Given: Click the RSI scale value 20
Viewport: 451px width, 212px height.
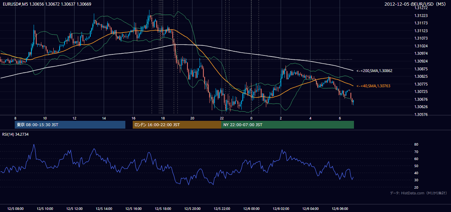Looking at the screenshot, I should [416, 187].
